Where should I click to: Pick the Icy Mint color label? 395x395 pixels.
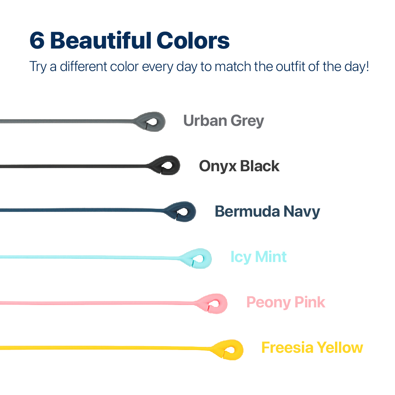(x=258, y=257)
